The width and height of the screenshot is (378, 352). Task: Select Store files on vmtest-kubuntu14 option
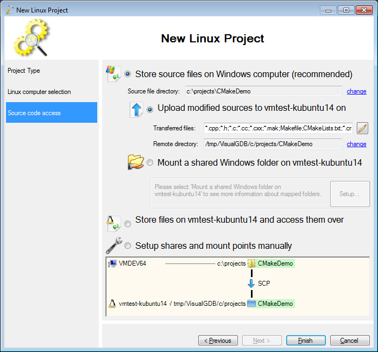(128, 224)
